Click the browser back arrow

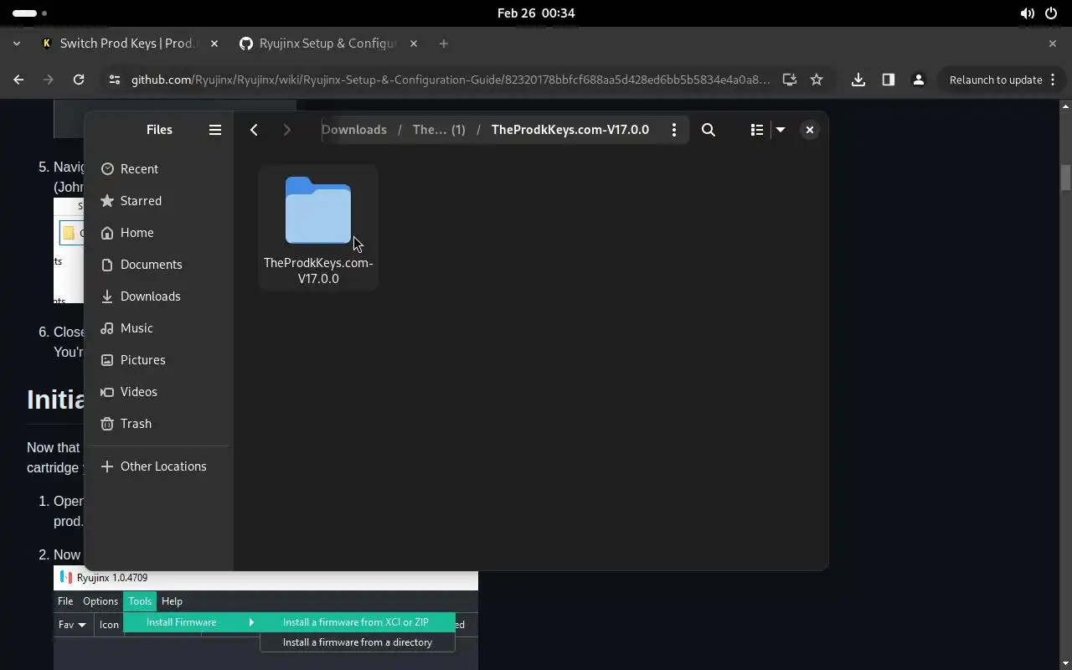coord(18,80)
